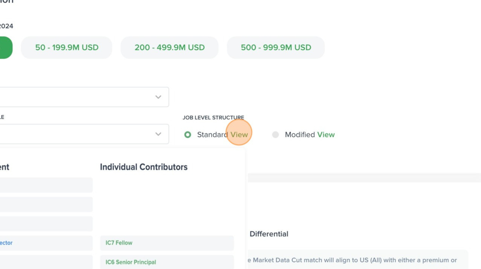The height and width of the screenshot is (269, 481).
Task: Click the Market Data Cut description text
Action: [354, 260]
